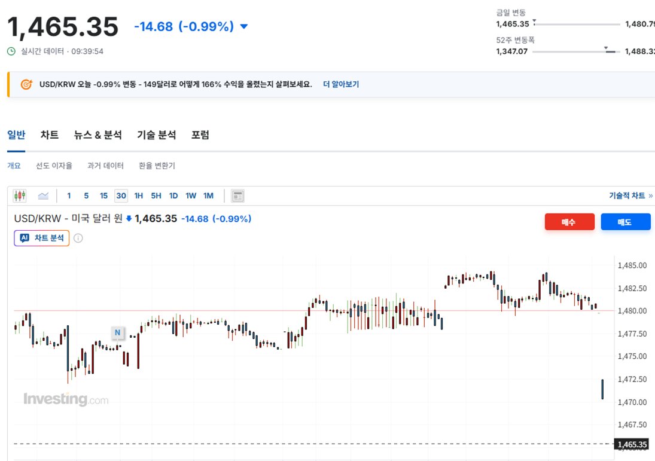Select the 5H interval
The width and height of the screenshot is (655, 461).
pyautogui.click(x=156, y=196)
